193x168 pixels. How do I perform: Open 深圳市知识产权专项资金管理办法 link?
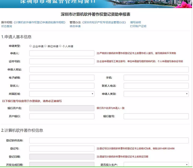point(104,22)
